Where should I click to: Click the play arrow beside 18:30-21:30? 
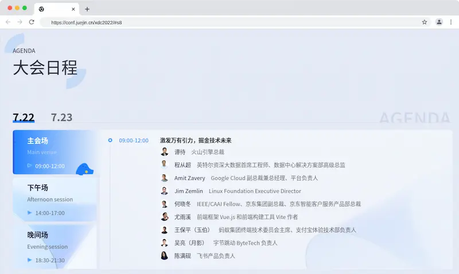tap(30, 260)
